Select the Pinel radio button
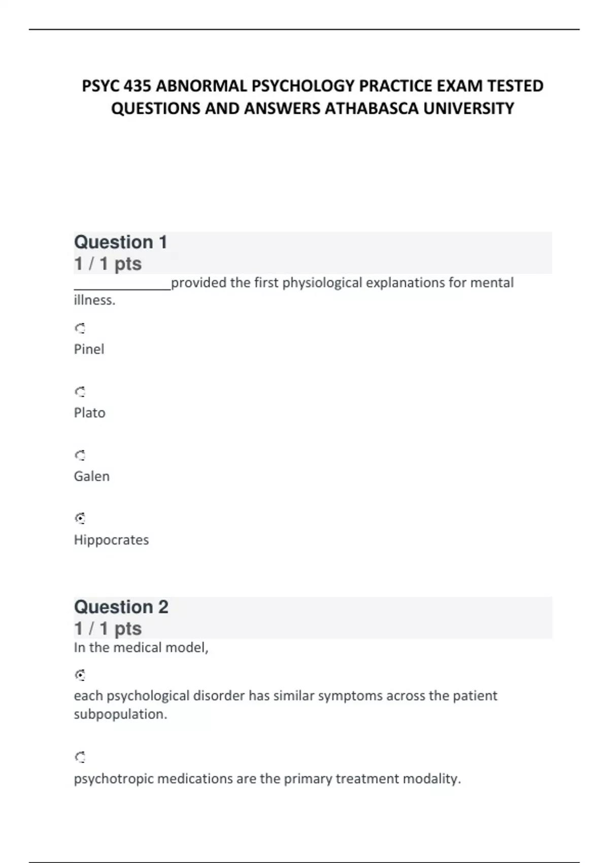The image size is (609, 863). point(80,328)
